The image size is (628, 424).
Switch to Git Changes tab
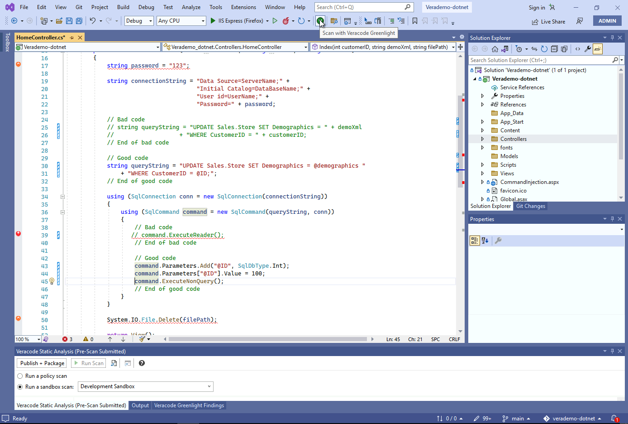click(530, 206)
